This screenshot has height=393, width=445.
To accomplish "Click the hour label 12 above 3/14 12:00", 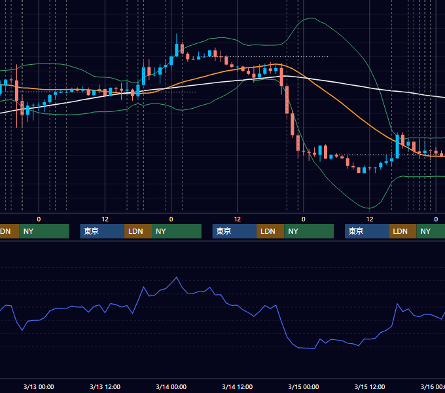I will pyautogui.click(x=238, y=219).
